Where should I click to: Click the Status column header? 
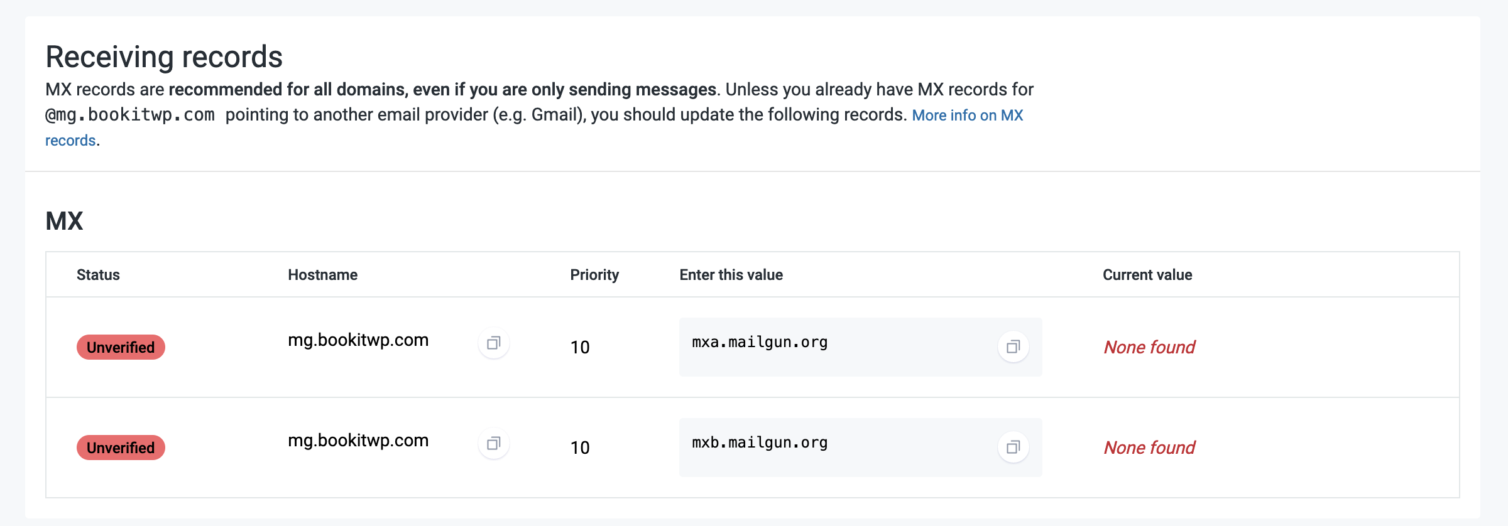point(98,275)
